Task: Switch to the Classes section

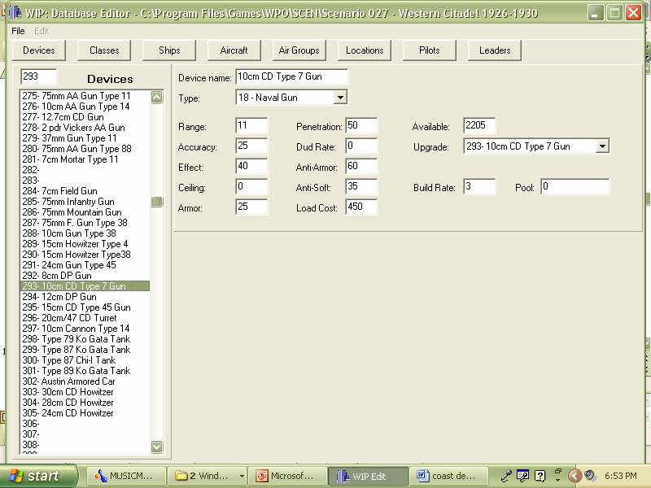Action: click(104, 50)
